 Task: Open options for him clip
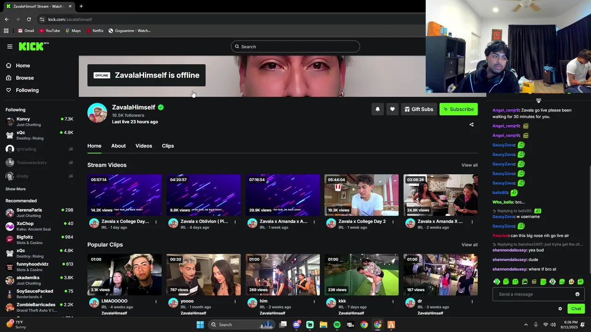point(314,302)
